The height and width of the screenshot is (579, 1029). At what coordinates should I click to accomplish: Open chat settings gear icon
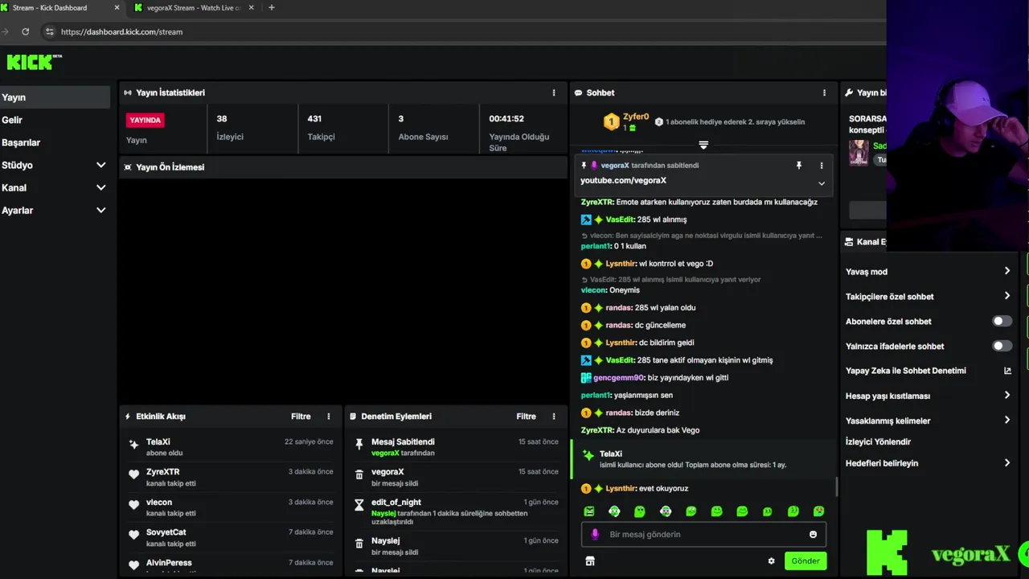[x=771, y=561]
